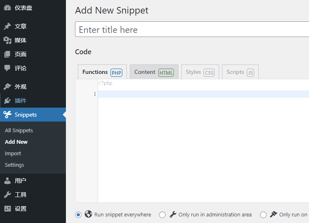Click the pages icon beside 页面
309x223 pixels.
click(7, 54)
